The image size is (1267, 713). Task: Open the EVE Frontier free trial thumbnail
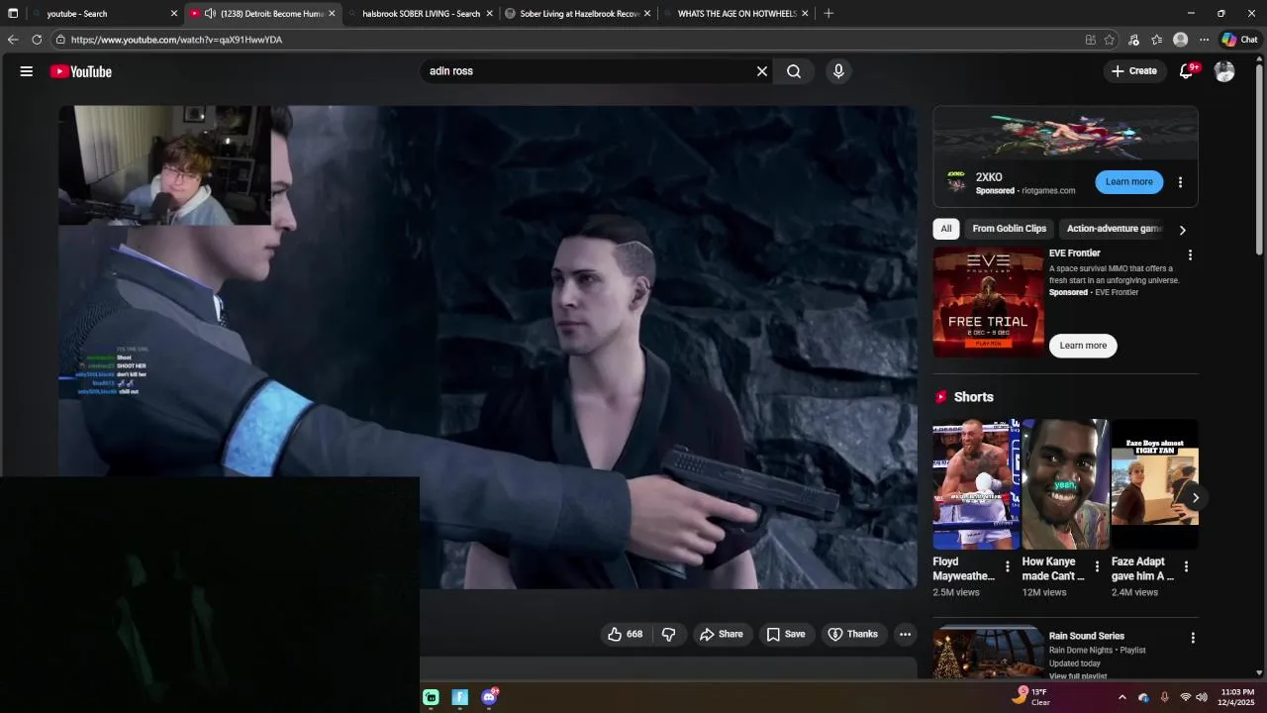(x=988, y=302)
